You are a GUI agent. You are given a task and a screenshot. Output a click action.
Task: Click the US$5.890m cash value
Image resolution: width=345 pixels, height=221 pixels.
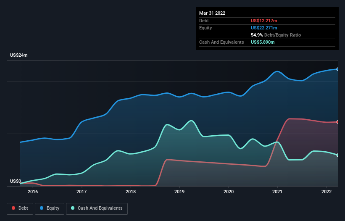point(263,42)
